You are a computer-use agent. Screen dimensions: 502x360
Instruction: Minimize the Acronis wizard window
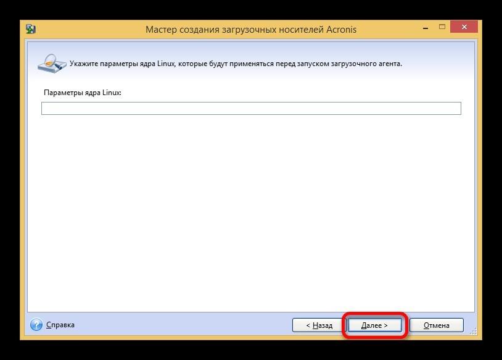click(426, 28)
